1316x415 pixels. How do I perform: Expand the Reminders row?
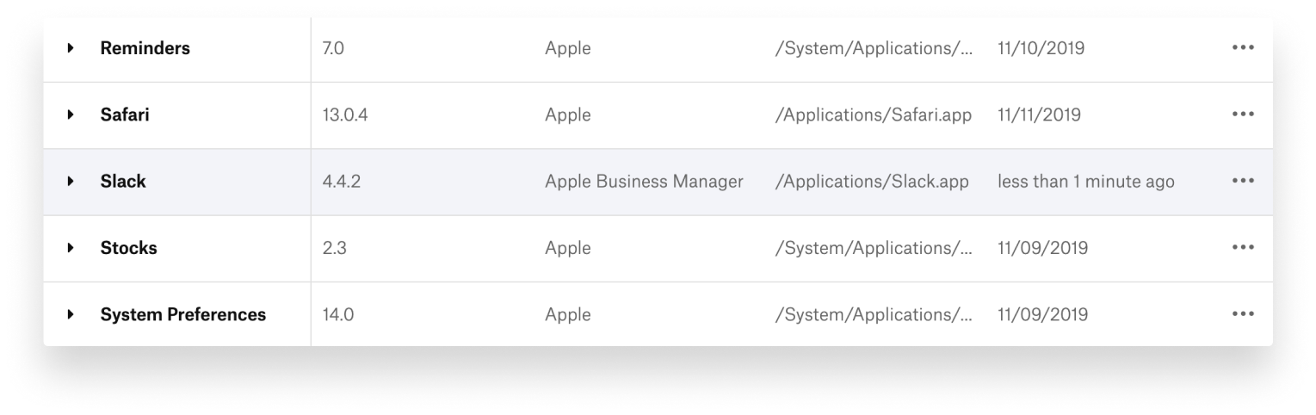point(71,48)
